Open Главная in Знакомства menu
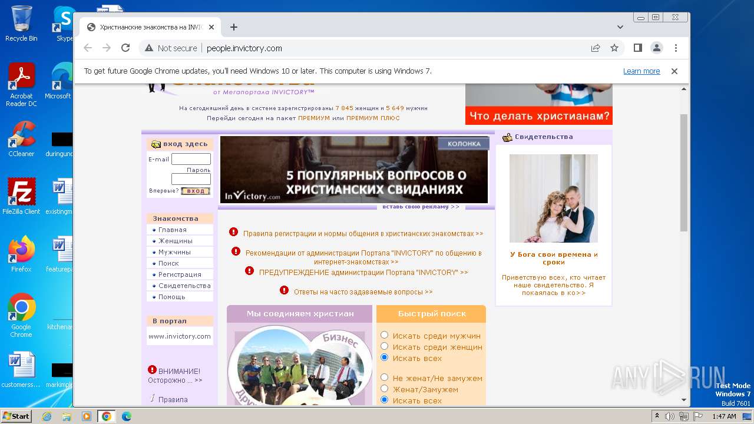 (173, 230)
